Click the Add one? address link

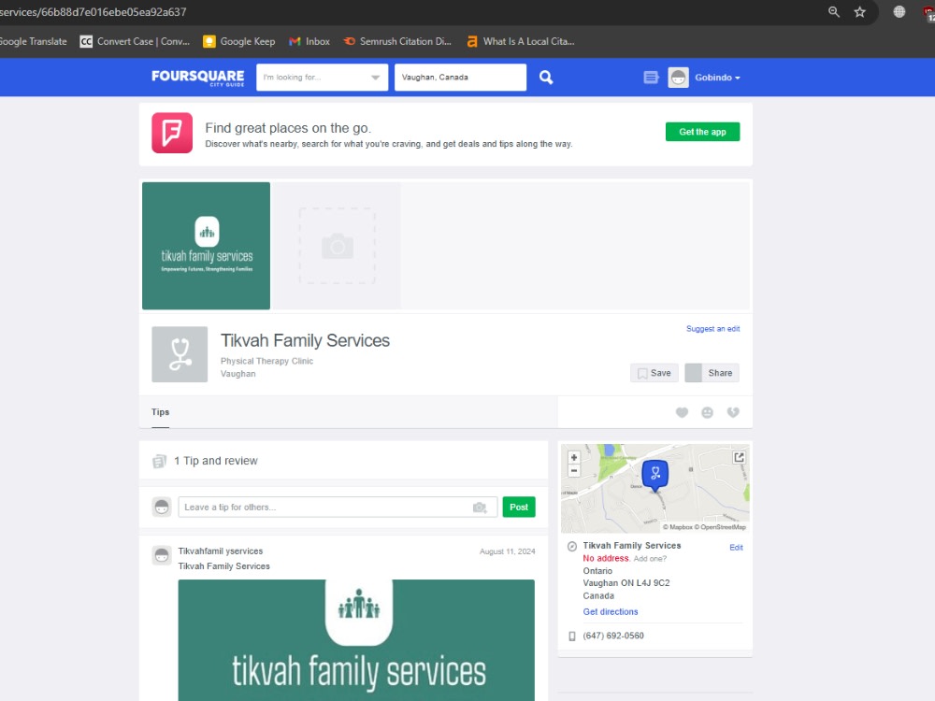click(650, 559)
